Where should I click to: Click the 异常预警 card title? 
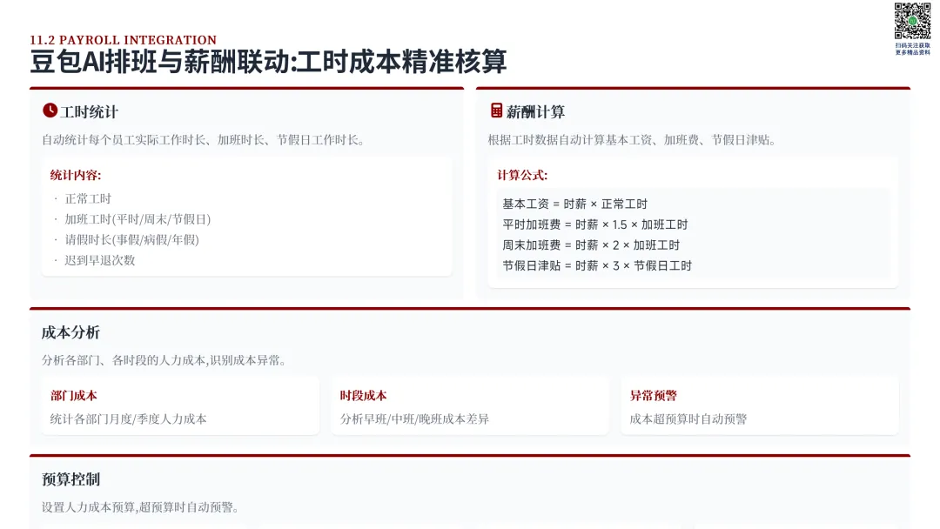[x=654, y=396]
